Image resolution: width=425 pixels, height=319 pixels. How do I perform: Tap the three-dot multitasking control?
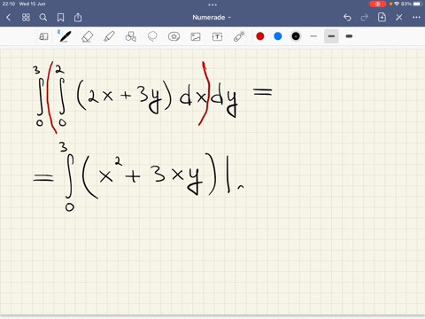point(212,4)
